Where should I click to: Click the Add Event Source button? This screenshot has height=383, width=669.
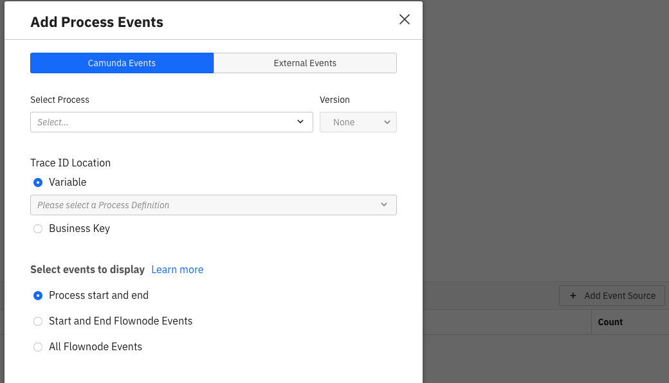[x=612, y=296]
